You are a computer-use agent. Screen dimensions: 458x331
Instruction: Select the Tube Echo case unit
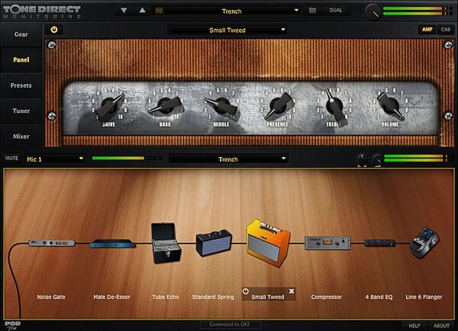pos(166,243)
